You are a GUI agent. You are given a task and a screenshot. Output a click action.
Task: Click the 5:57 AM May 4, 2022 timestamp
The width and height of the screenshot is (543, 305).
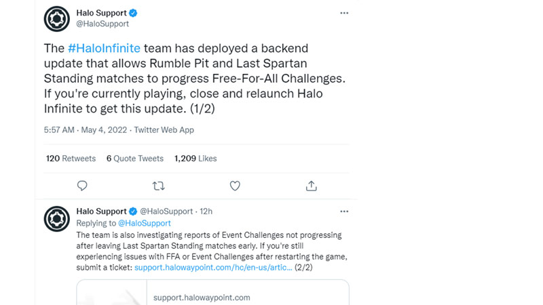coord(85,129)
